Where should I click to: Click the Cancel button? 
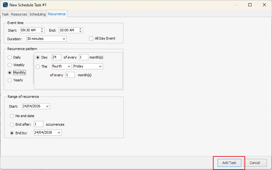tap(255, 163)
